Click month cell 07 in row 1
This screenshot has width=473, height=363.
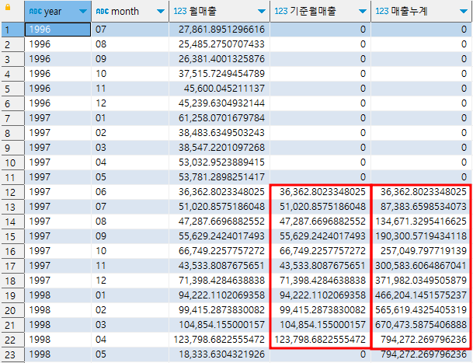tap(130, 30)
